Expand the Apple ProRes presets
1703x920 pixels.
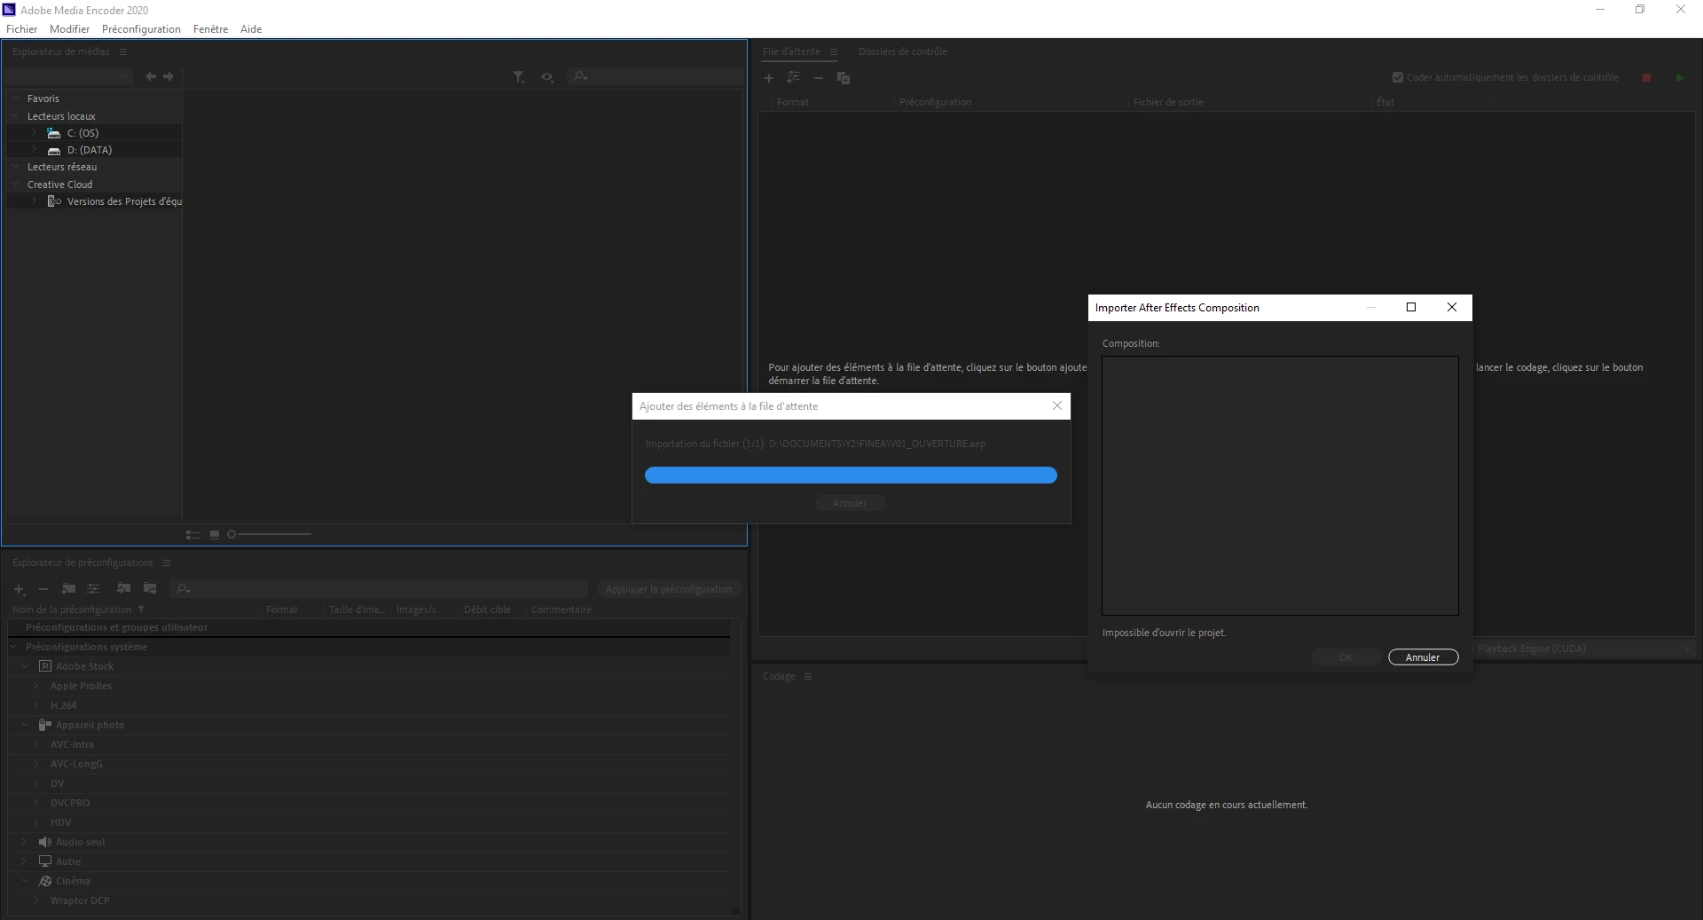[x=36, y=686]
